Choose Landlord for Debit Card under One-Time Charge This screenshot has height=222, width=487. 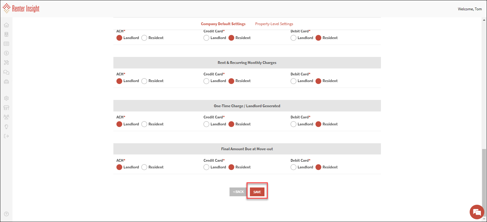point(293,124)
